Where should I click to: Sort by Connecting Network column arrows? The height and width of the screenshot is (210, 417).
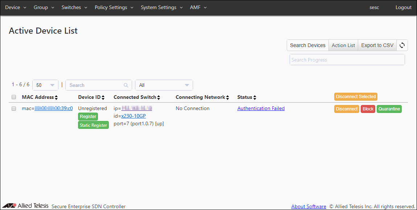coord(228,97)
